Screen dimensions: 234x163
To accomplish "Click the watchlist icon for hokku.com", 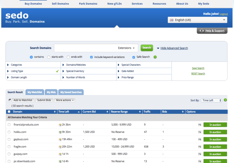I will coord(200,132).
